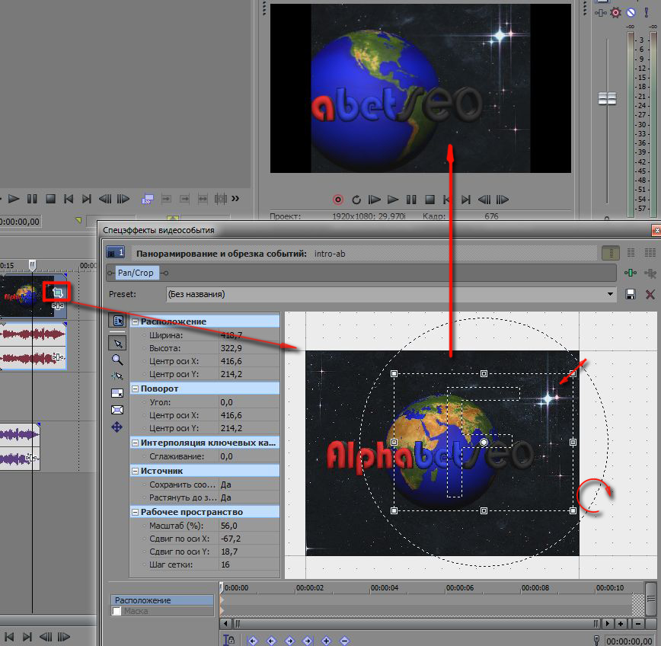Delete the preset with the red X icon
The height and width of the screenshot is (646, 661).
coord(650,294)
